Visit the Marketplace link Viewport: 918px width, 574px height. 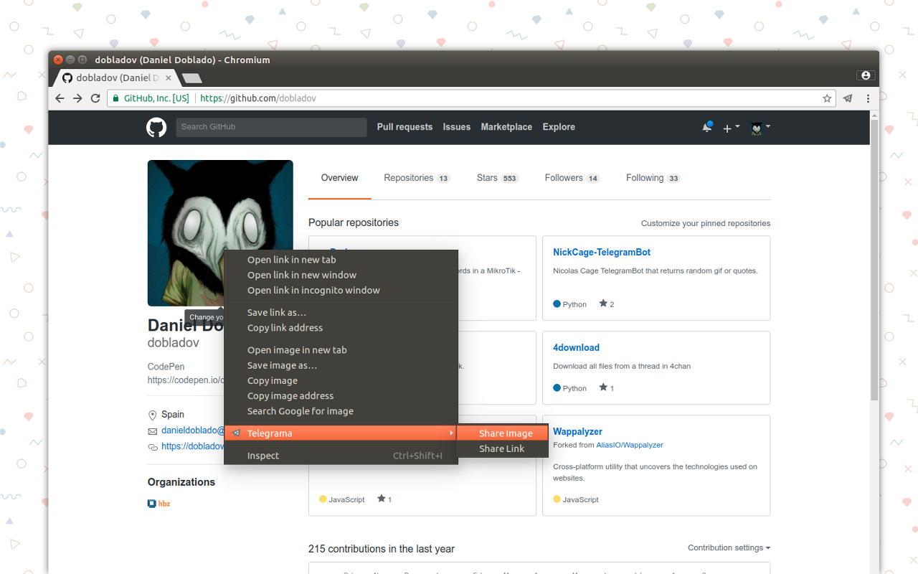pos(506,127)
